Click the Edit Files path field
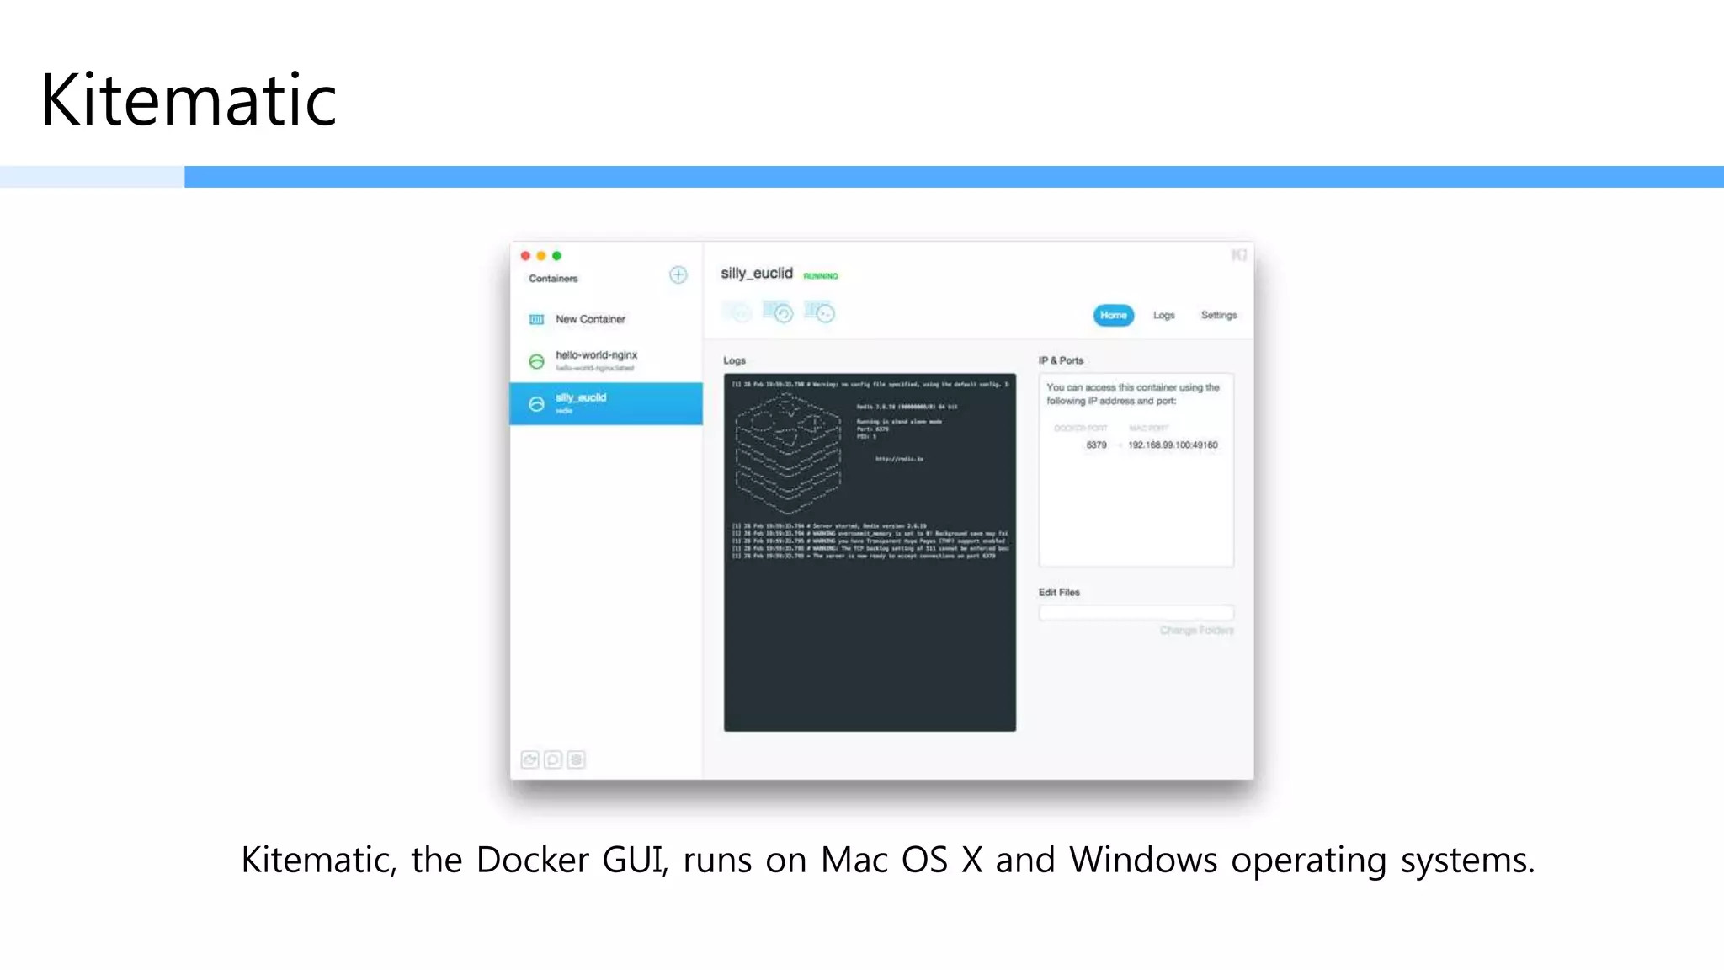This screenshot has width=1724, height=970. tap(1136, 613)
